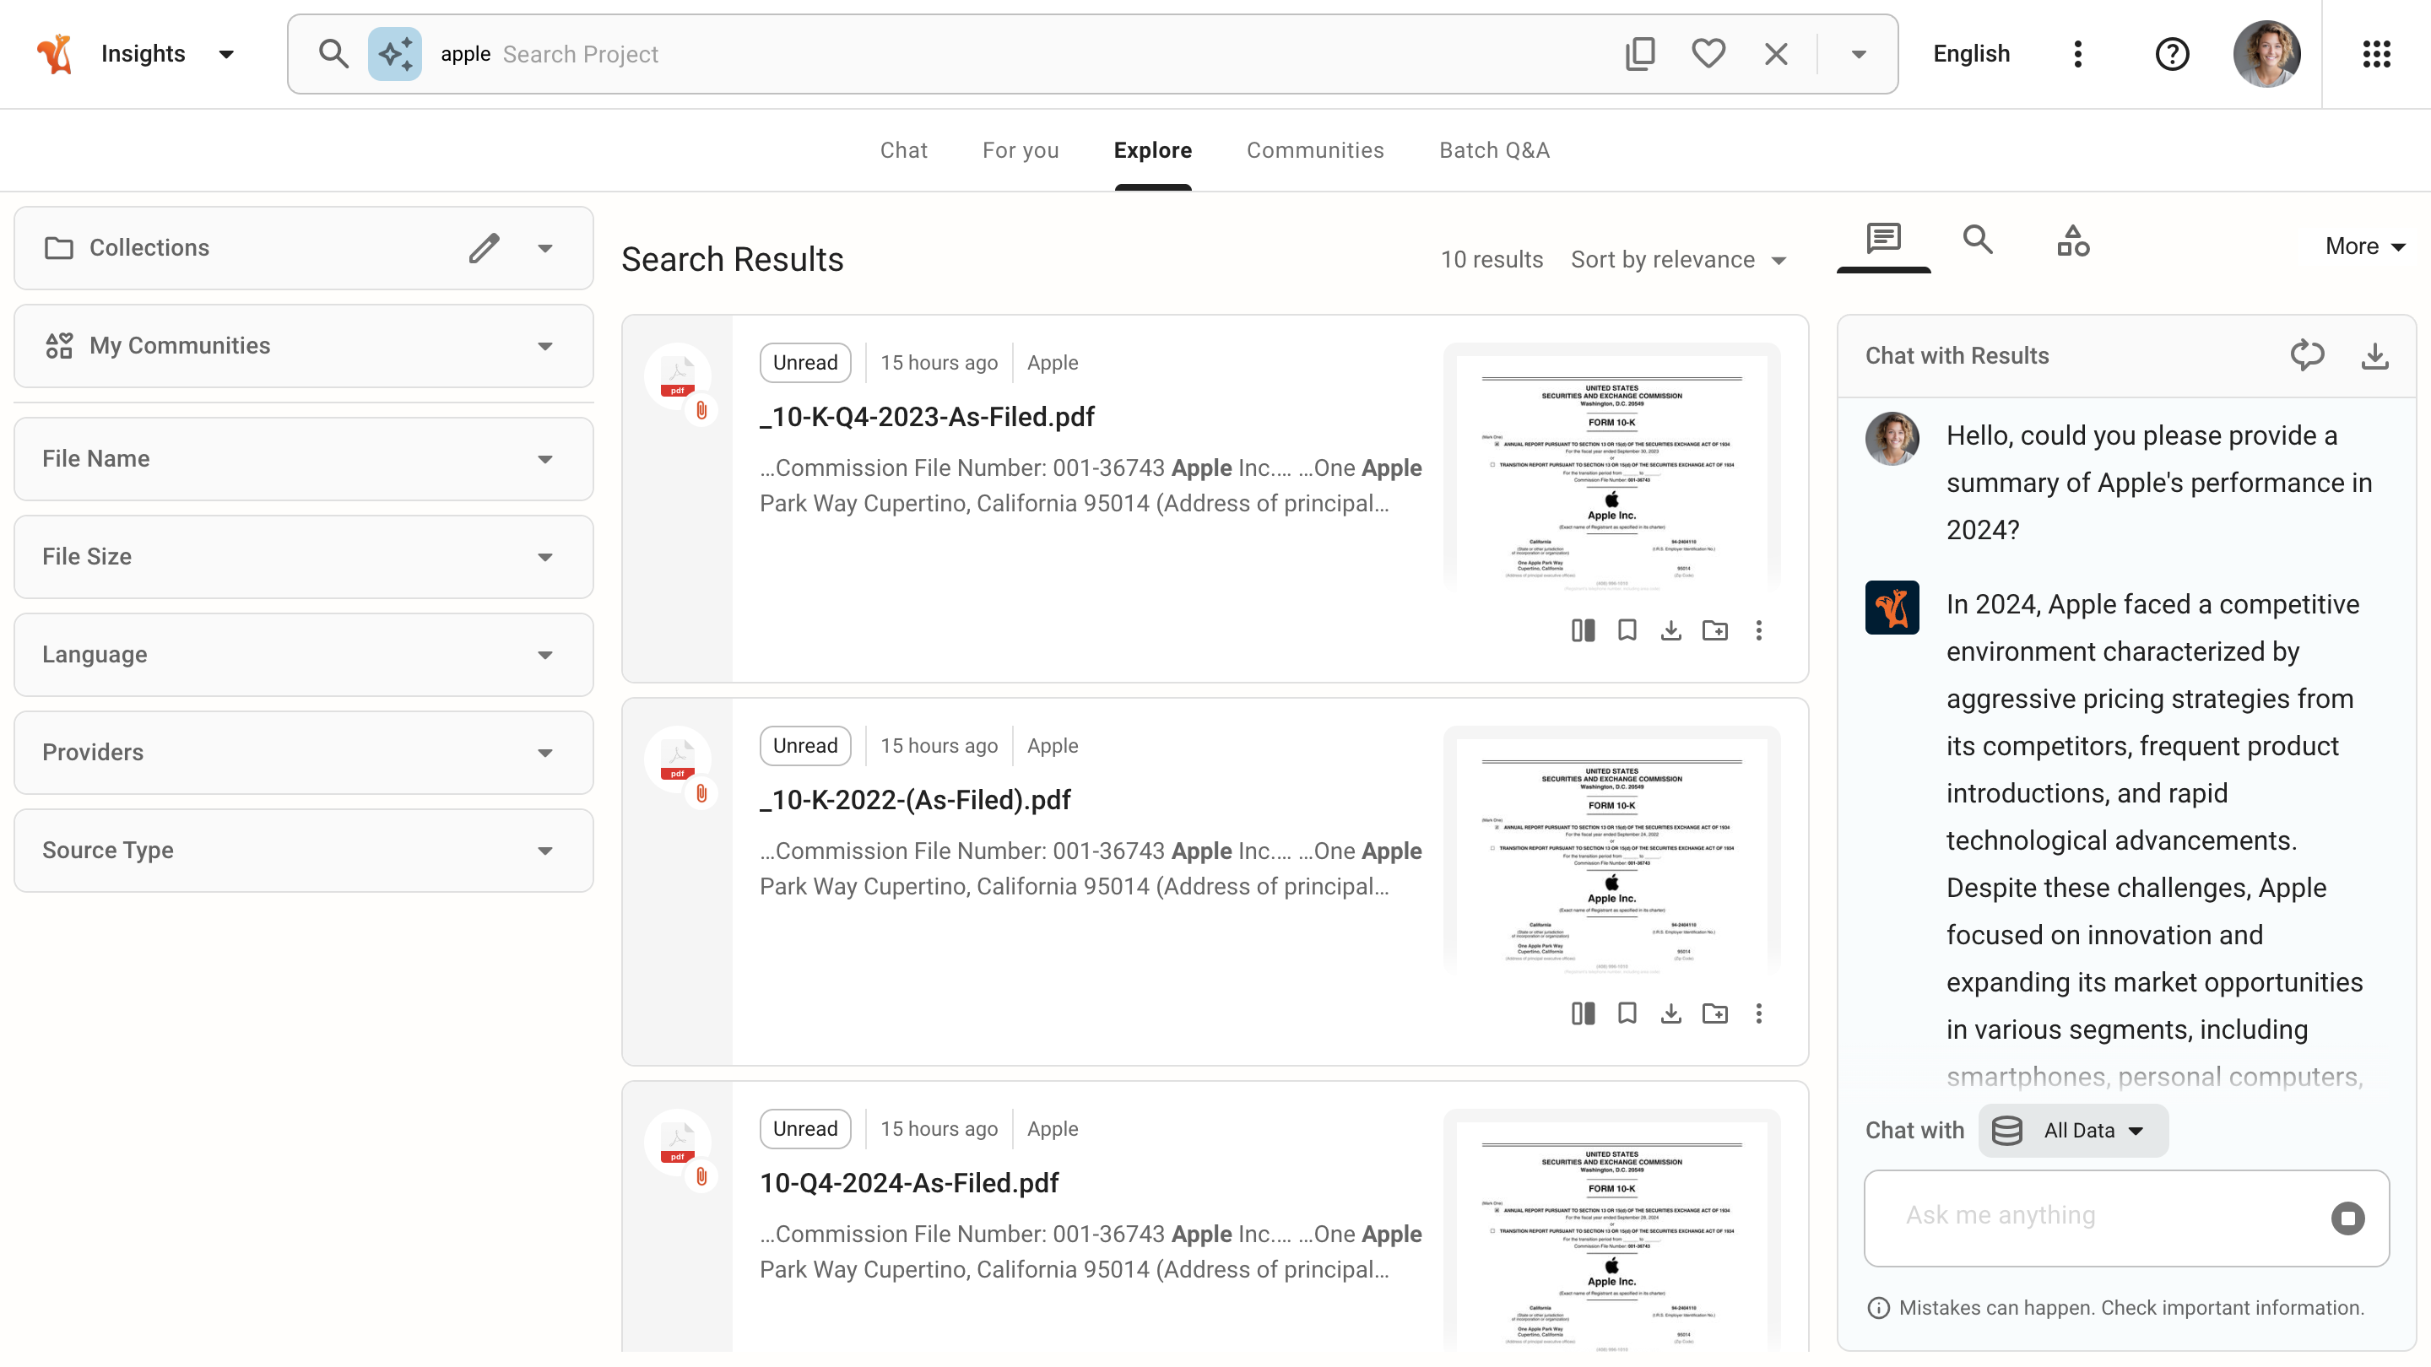
Task: Toggle the AI sparkle search icon
Action: (x=394, y=54)
